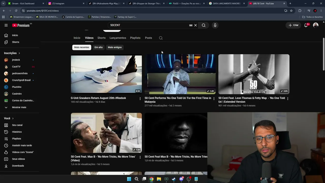Bookmark this page with the star

(x=291, y=11)
